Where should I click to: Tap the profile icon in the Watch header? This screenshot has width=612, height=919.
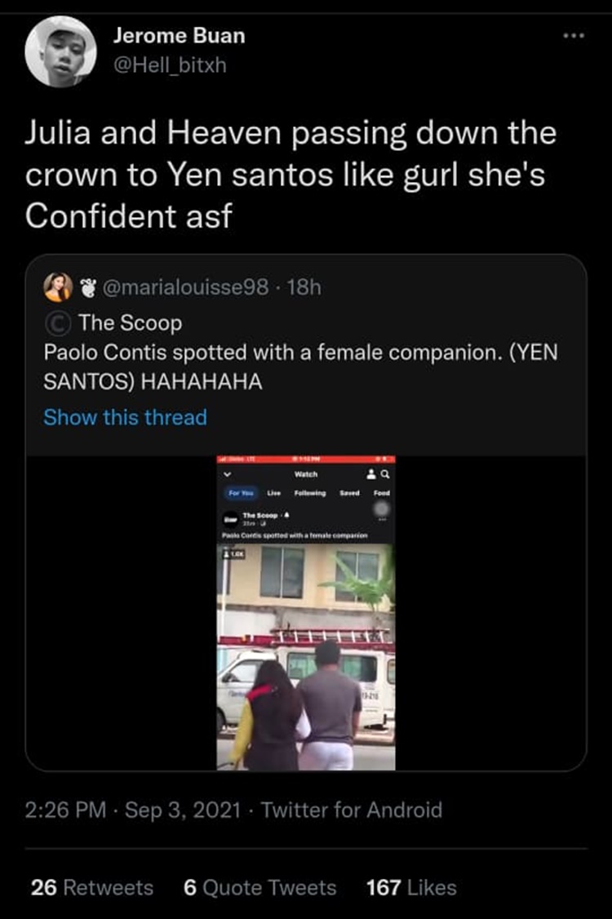click(371, 473)
